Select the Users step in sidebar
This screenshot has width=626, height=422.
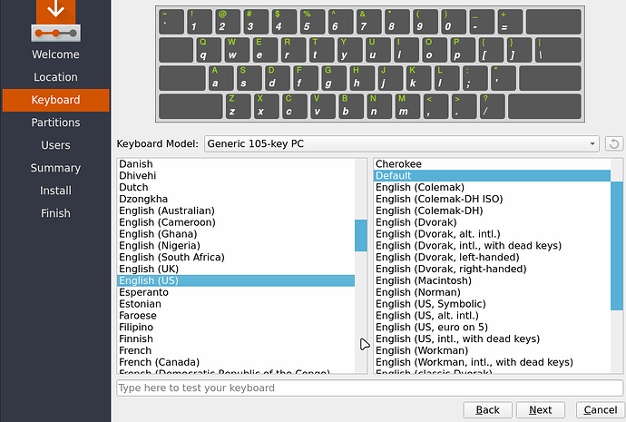(x=55, y=145)
